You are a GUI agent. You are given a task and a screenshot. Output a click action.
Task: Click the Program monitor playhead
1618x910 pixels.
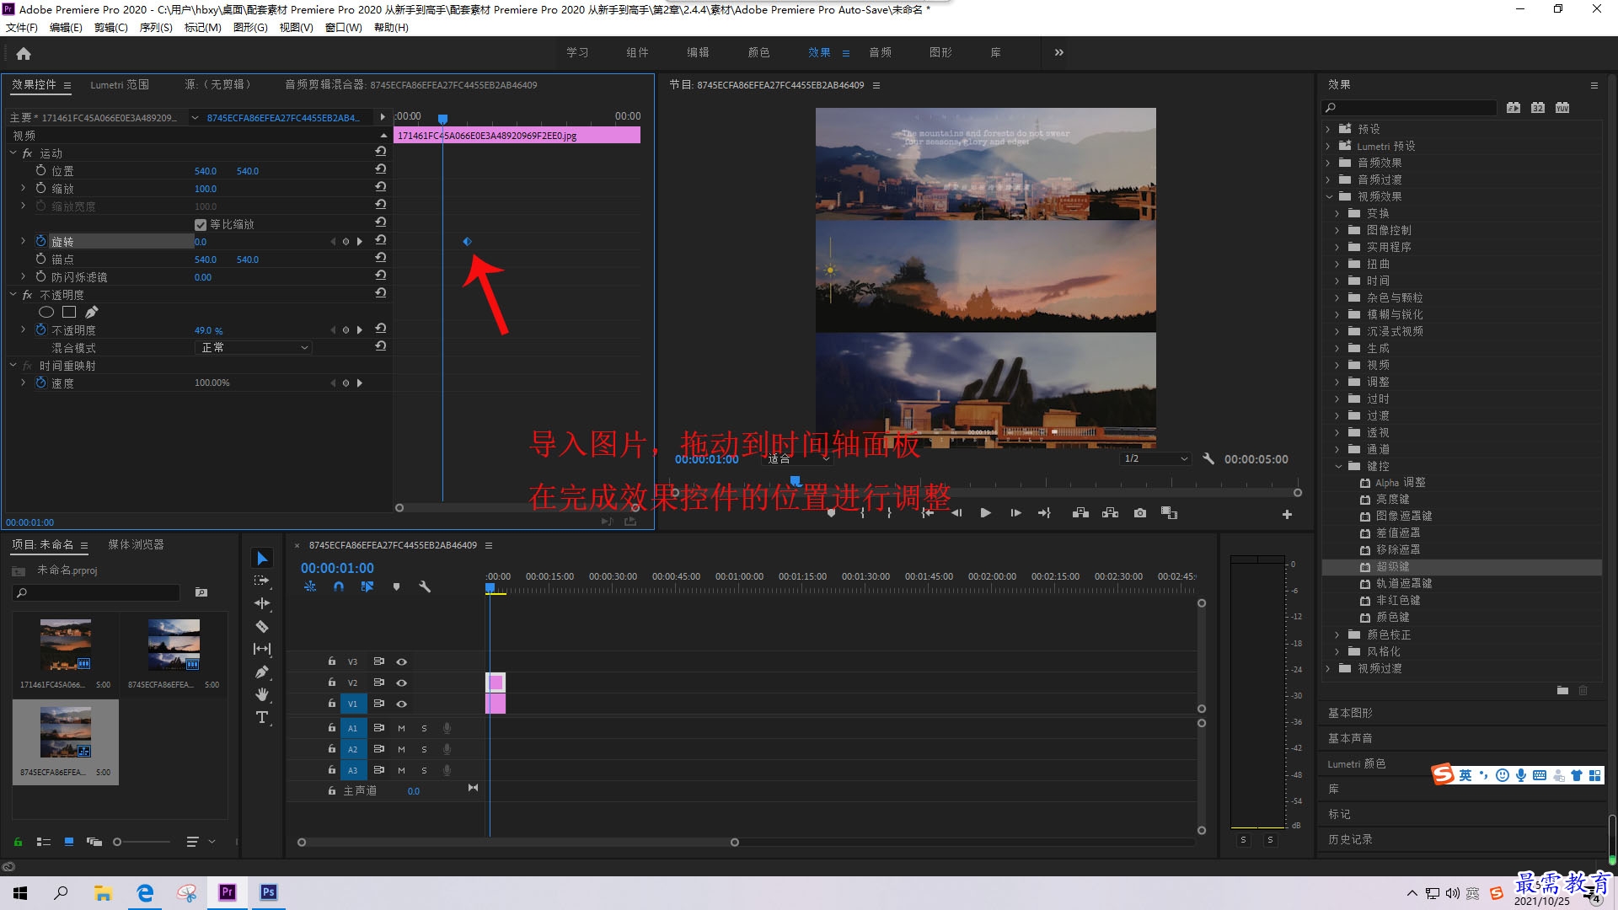(795, 481)
